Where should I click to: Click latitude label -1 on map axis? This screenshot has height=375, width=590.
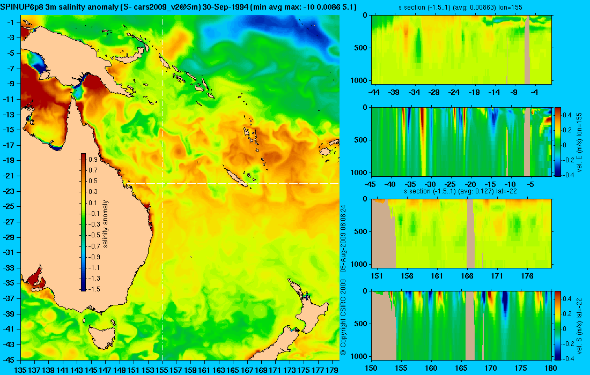point(11,22)
